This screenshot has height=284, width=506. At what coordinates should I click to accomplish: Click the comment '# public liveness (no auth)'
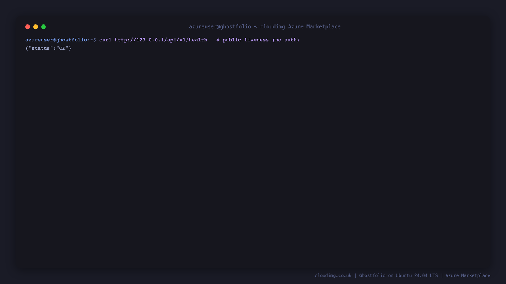[x=258, y=40]
